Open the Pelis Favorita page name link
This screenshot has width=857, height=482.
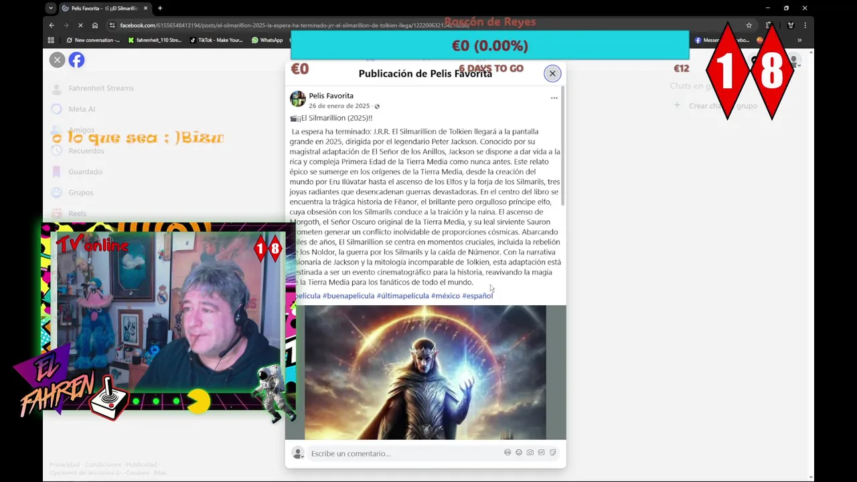pos(331,96)
